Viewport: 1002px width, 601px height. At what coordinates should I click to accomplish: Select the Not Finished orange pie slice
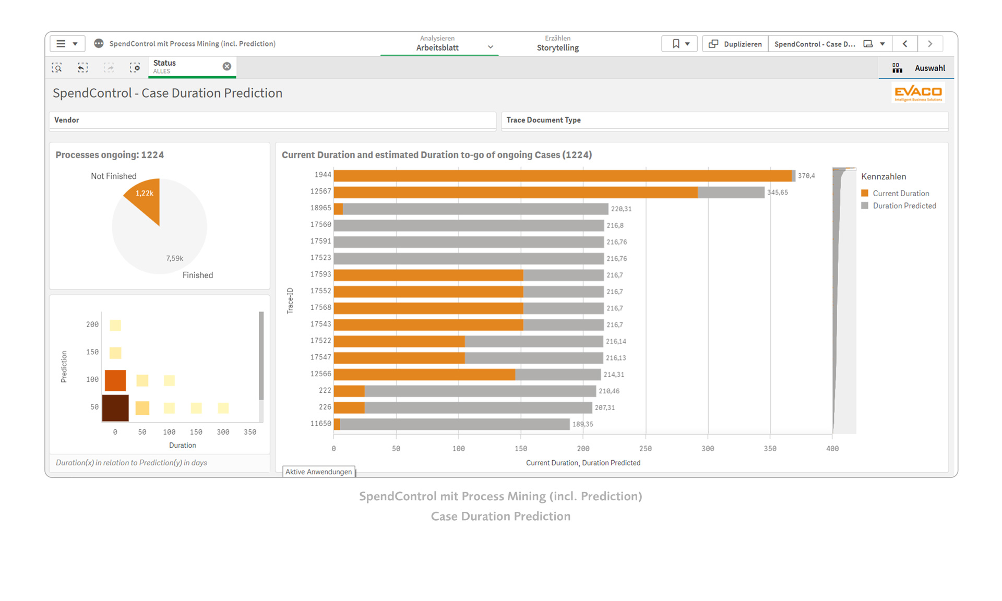click(147, 200)
